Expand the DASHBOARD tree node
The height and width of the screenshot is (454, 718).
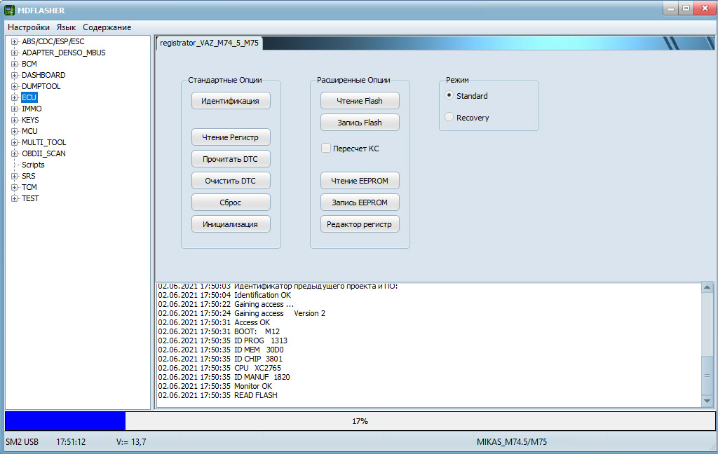14,75
